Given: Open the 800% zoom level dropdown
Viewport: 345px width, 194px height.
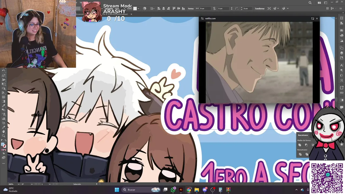Looking at the screenshot, I should 19,184.
